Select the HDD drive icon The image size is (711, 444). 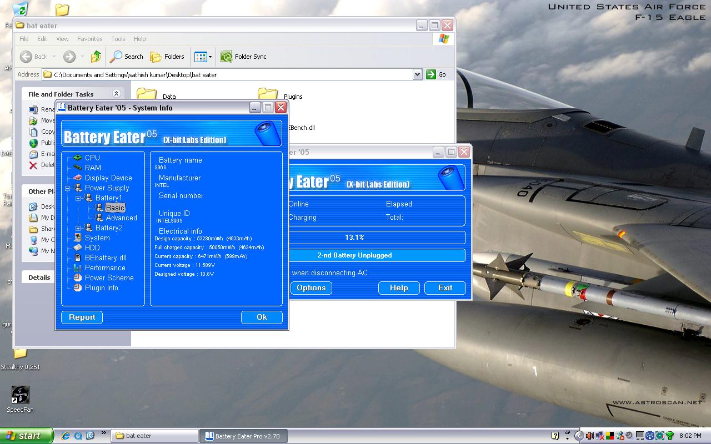point(78,248)
